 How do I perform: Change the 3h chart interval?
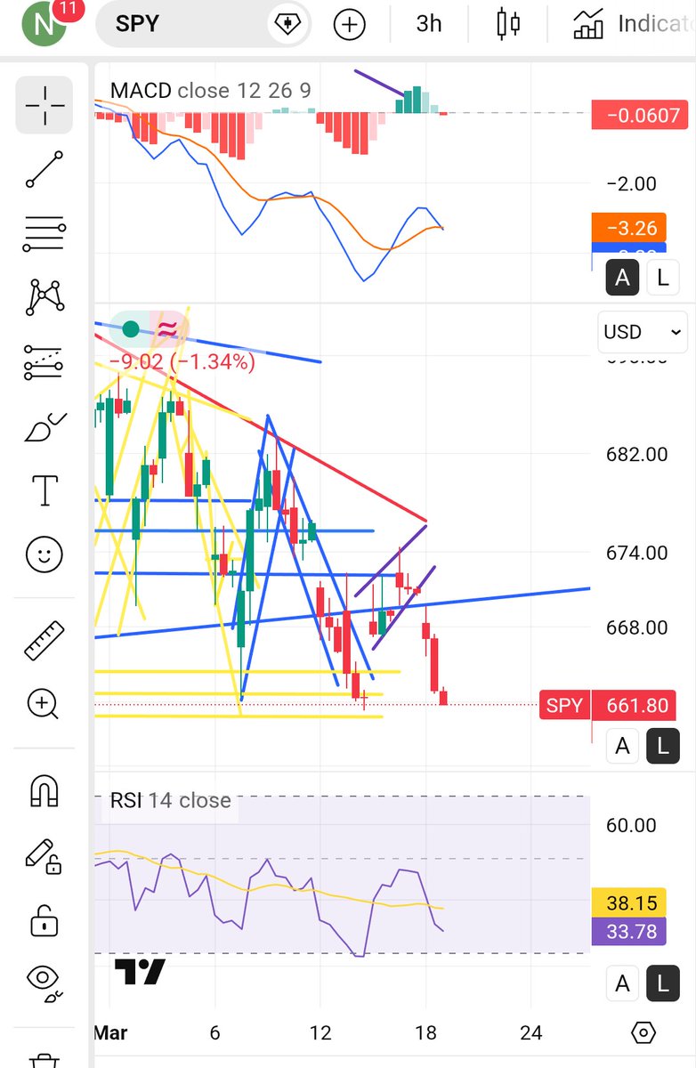[x=429, y=24]
